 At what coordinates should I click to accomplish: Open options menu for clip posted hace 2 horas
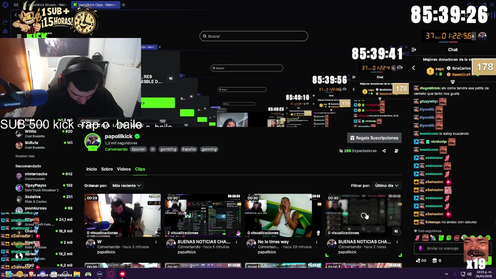(x=397, y=242)
